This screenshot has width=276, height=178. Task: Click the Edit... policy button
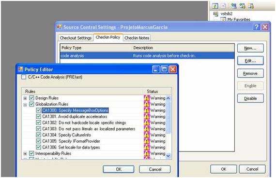(x=250, y=61)
